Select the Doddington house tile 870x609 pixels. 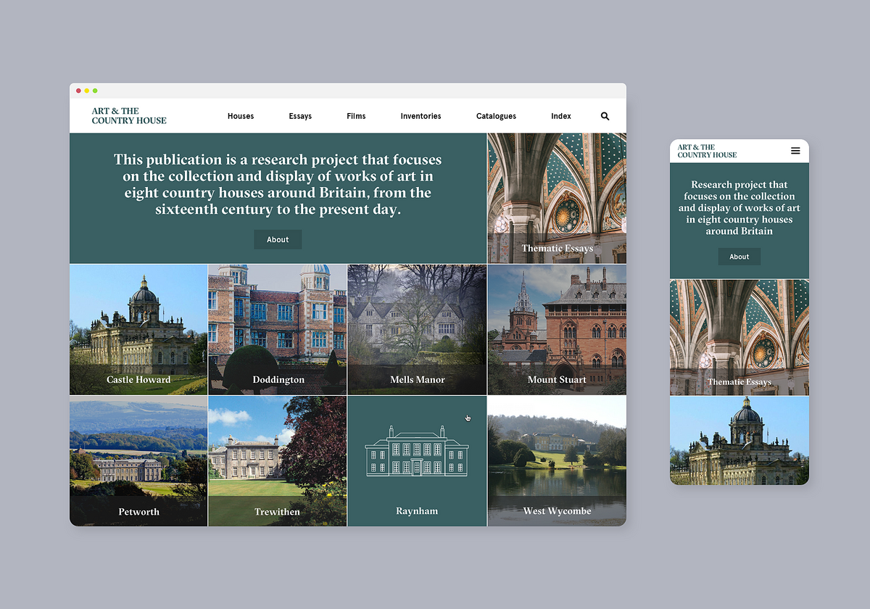278,330
